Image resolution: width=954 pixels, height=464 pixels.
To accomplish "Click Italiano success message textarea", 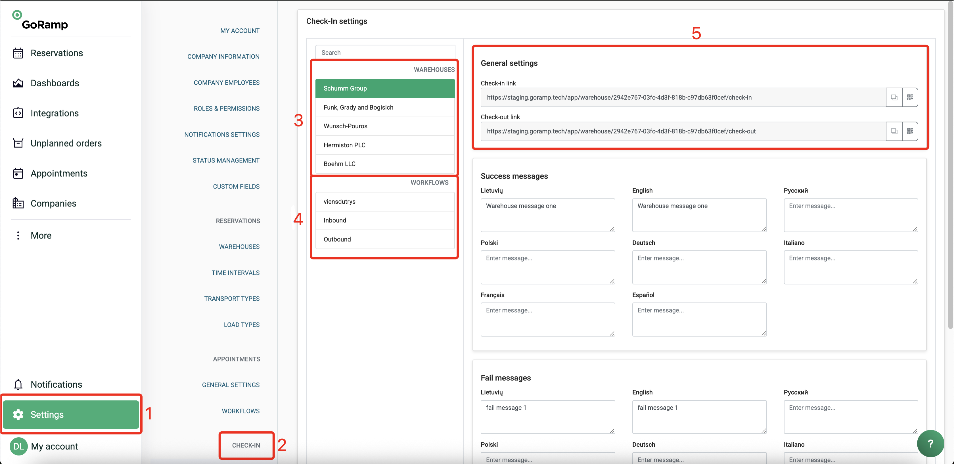I will click(851, 267).
